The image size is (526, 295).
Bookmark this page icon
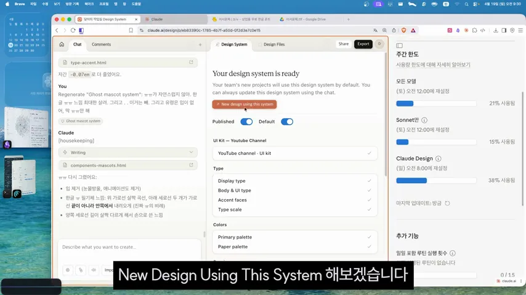click(131, 30)
